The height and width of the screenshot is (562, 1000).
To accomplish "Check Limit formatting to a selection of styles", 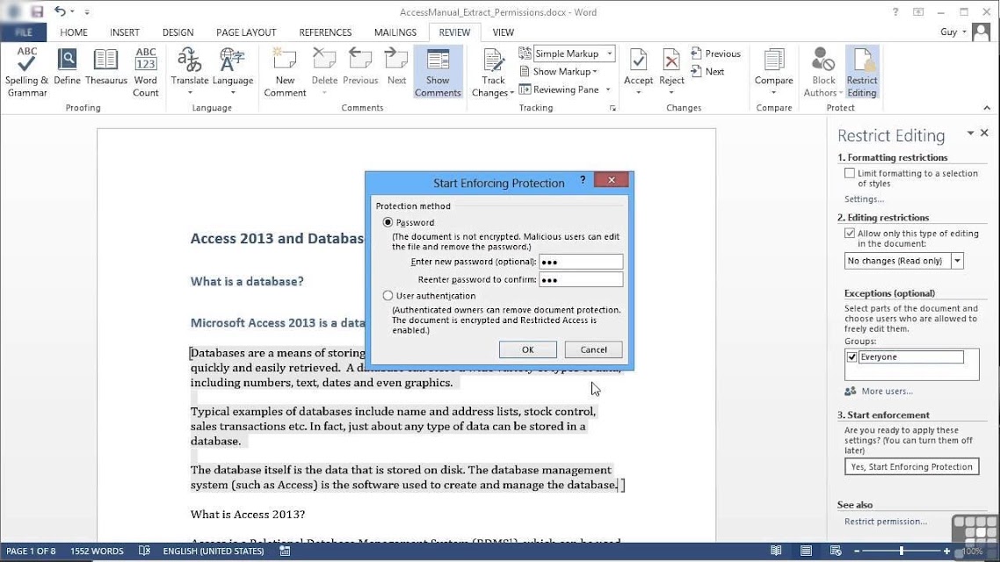I will click(x=850, y=173).
